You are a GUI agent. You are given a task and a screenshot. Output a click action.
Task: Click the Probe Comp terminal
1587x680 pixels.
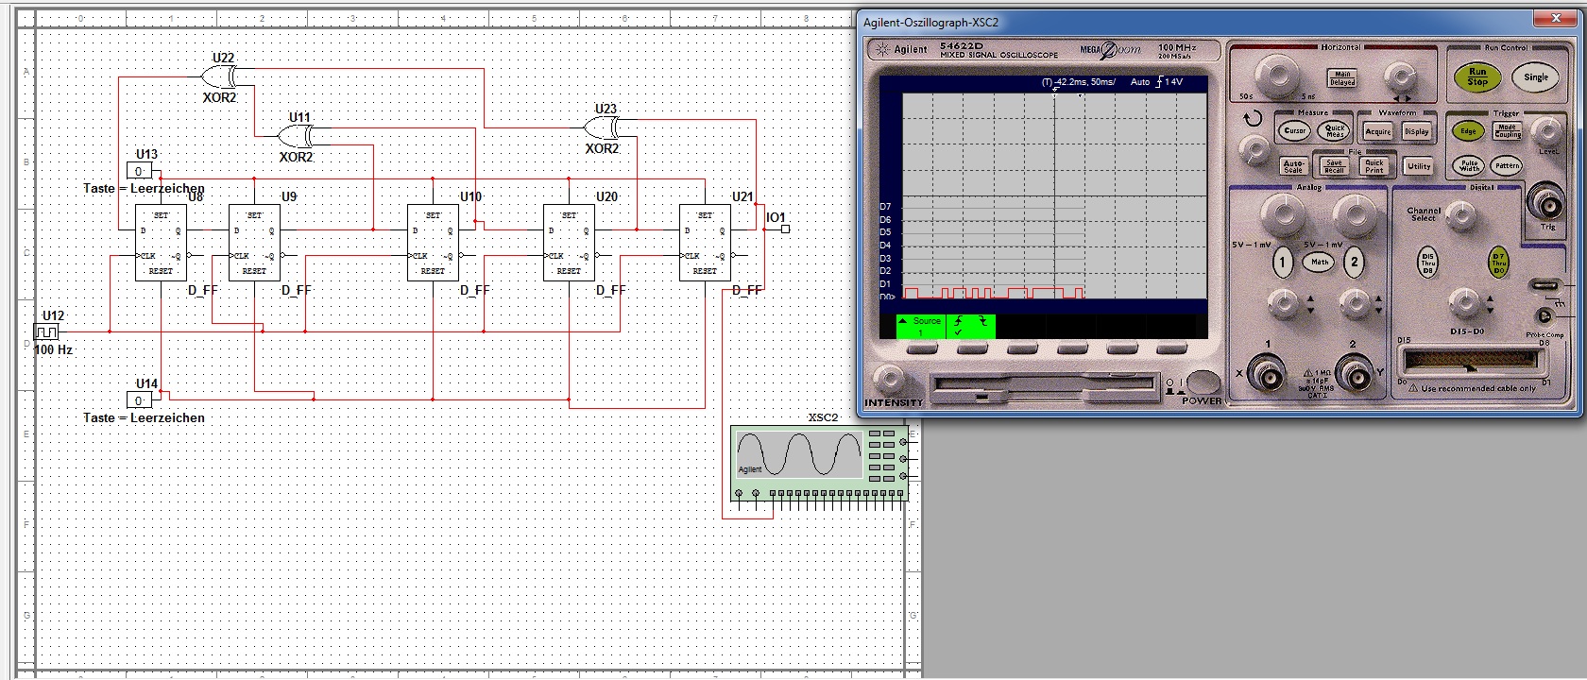tap(1544, 316)
